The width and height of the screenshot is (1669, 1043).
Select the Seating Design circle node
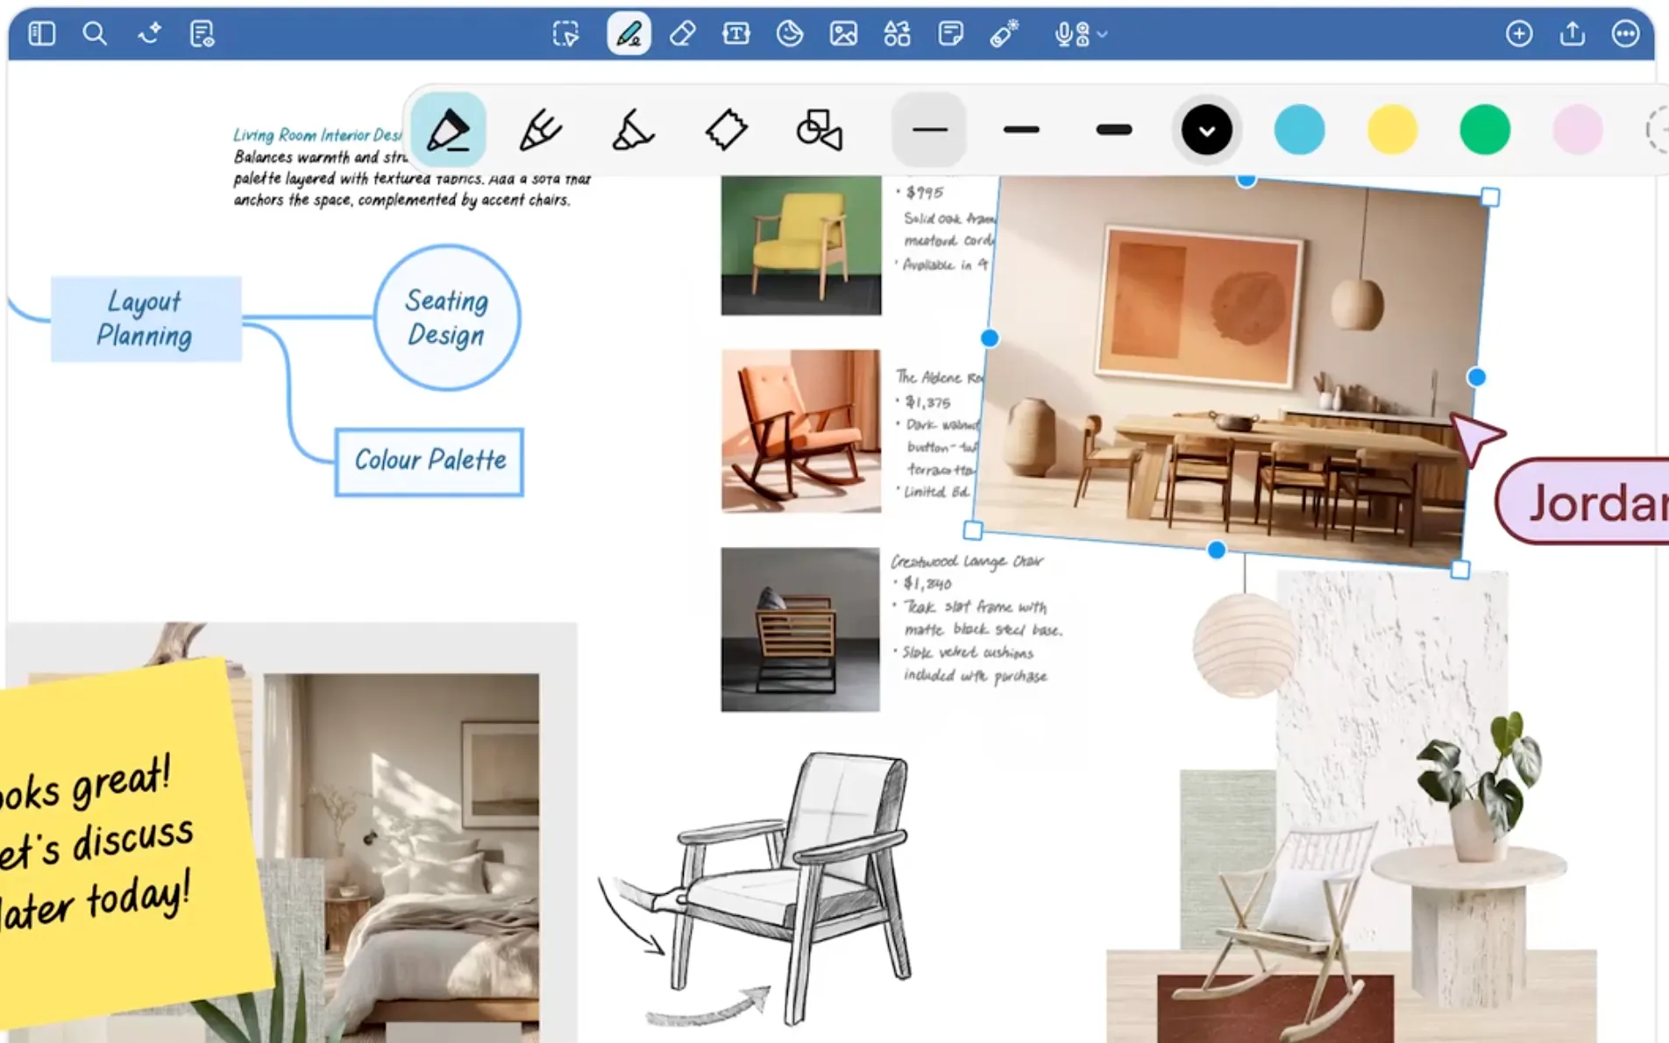[447, 317]
